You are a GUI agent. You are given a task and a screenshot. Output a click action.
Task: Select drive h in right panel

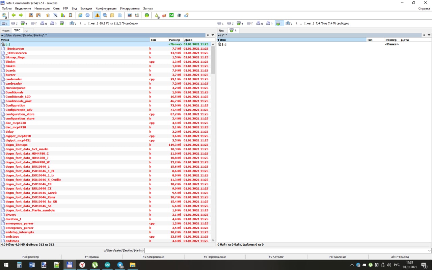[269, 23]
